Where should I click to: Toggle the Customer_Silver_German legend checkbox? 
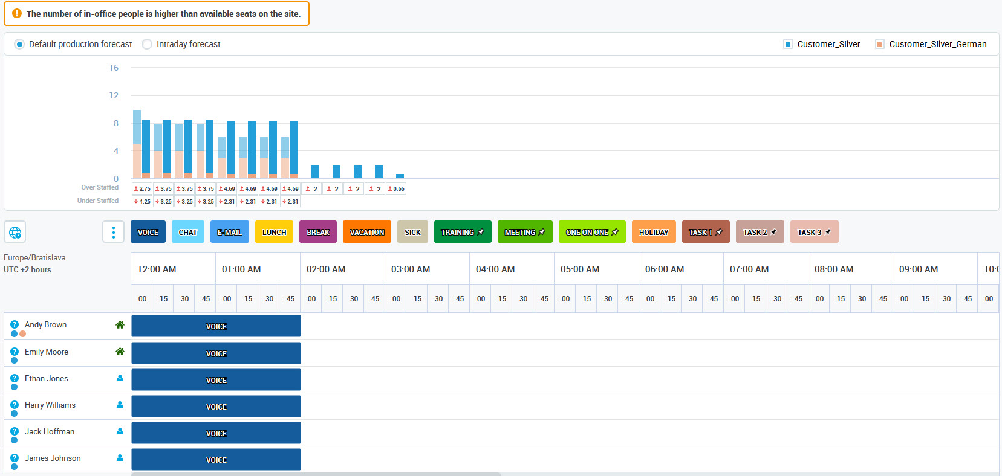[880, 44]
